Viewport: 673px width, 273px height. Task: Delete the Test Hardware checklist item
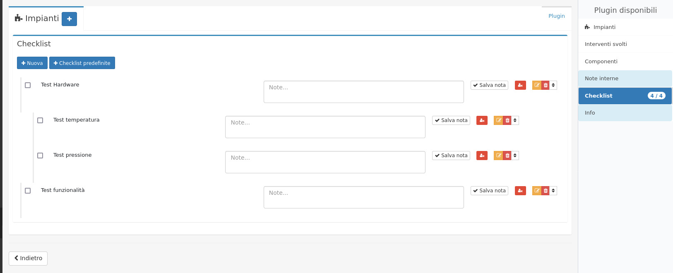(x=546, y=85)
